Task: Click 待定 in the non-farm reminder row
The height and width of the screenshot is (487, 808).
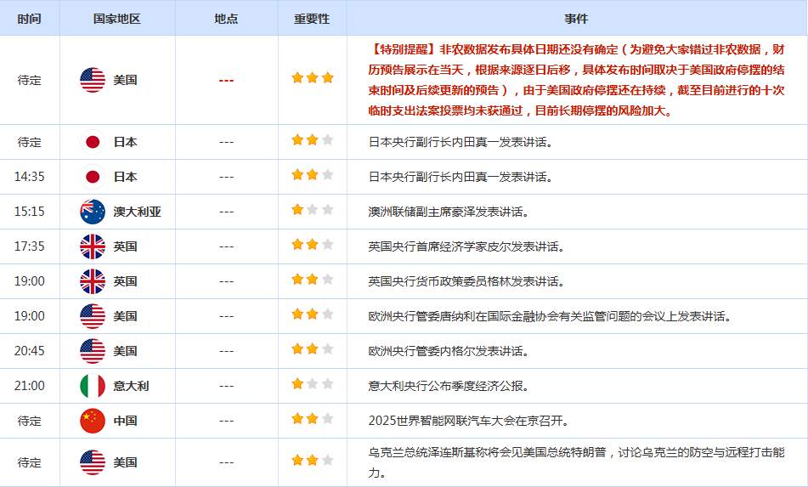Action: (x=30, y=80)
